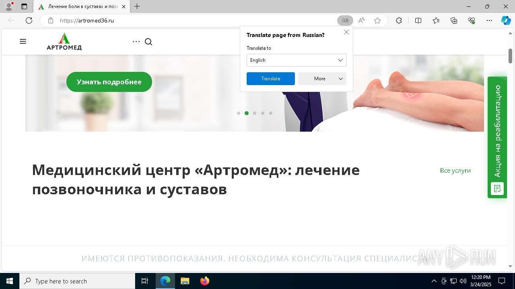Open the tab actions menu icon
Screen dimensions: 515x289
[24, 6]
